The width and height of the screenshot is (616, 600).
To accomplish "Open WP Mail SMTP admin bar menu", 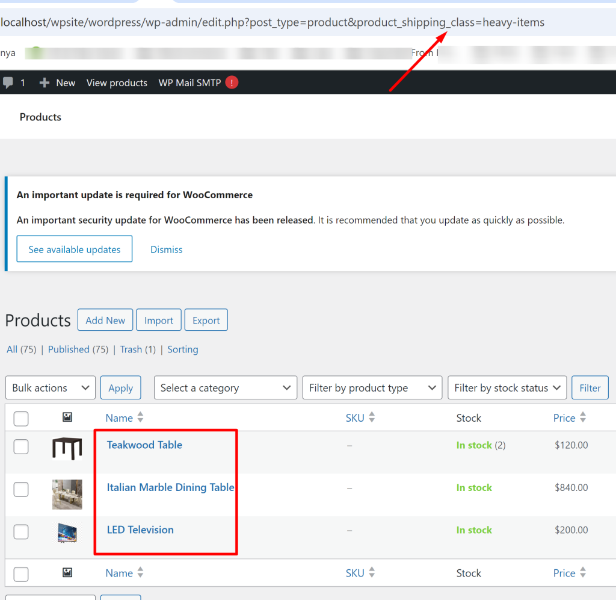I will point(189,83).
